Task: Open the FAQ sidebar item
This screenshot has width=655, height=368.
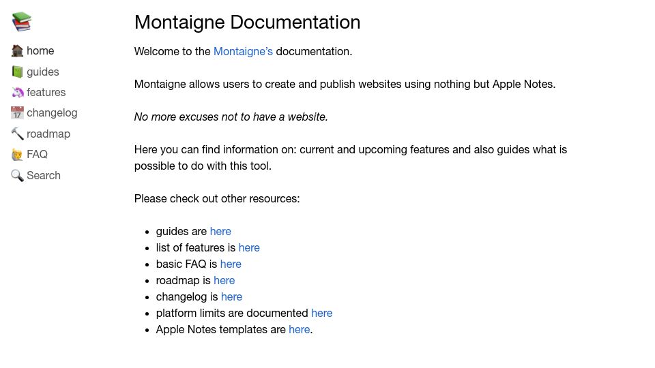Action: (x=37, y=155)
